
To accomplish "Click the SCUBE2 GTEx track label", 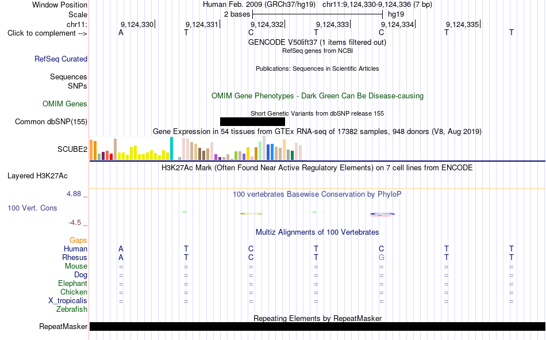I will click(72, 149).
